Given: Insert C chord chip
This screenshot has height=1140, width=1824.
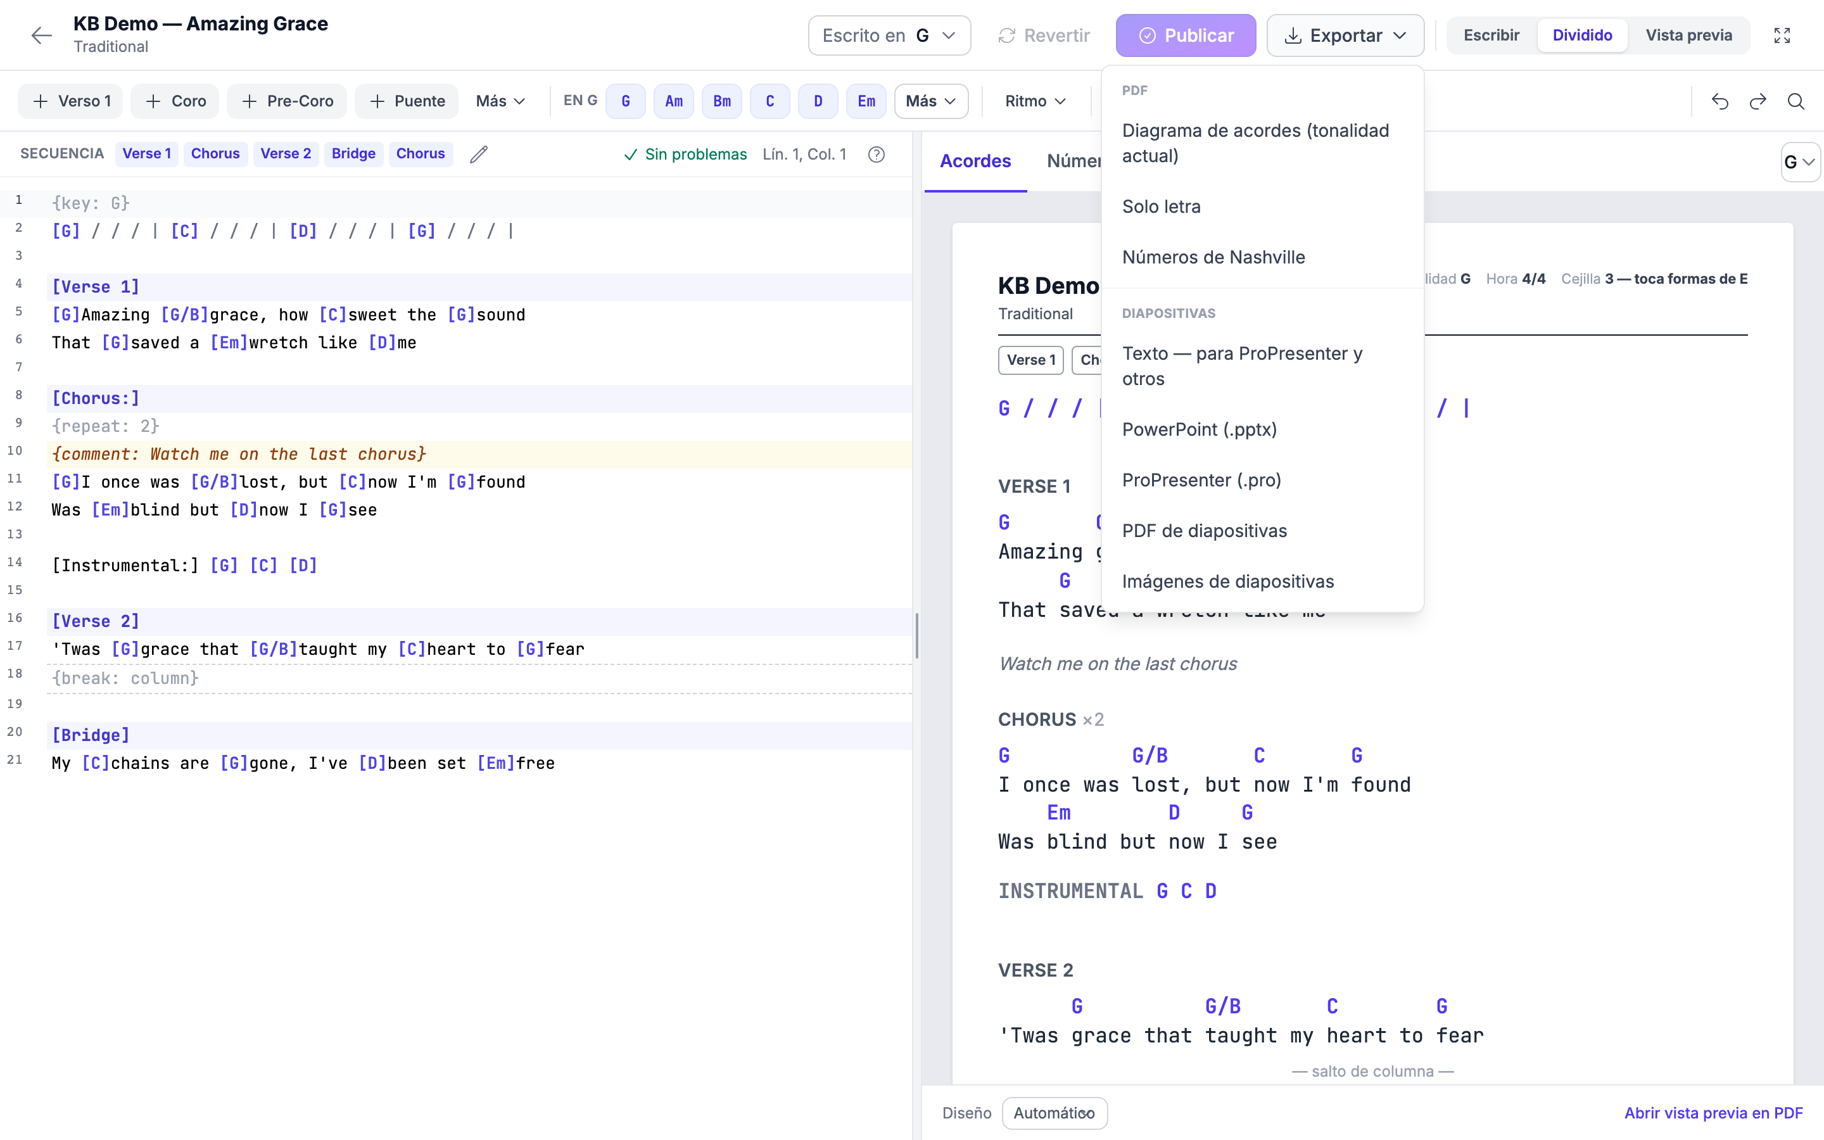Looking at the screenshot, I should click(770, 101).
